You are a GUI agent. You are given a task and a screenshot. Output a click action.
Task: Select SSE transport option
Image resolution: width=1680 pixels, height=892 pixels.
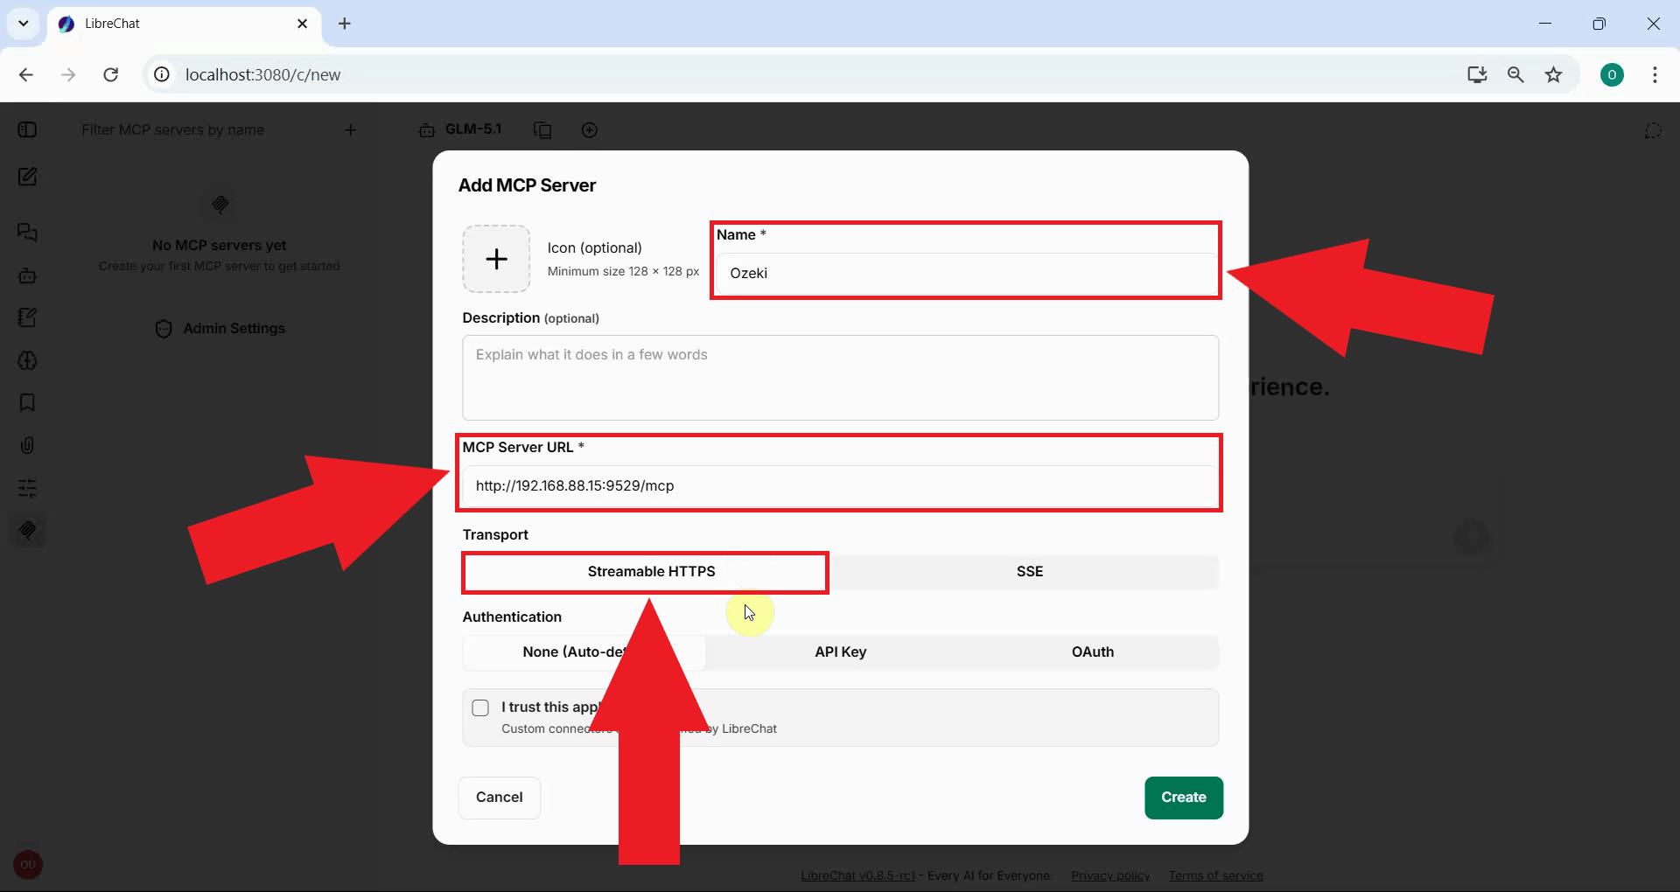(x=1029, y=572)
